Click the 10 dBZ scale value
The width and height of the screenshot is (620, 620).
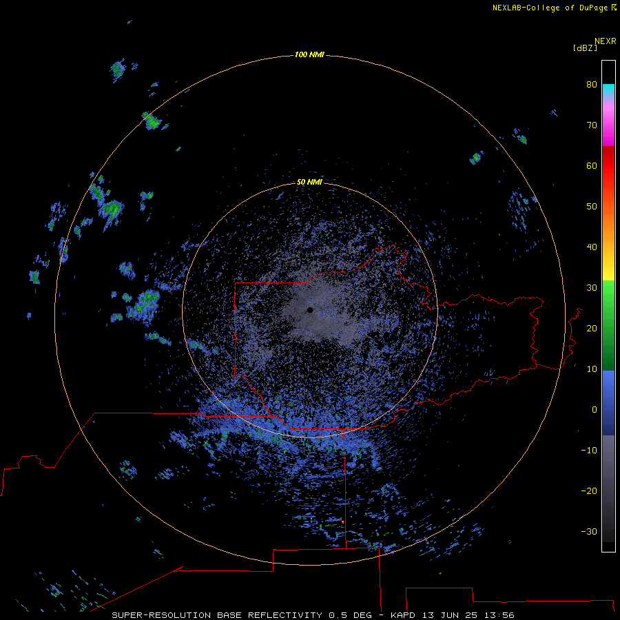(x=592, y=369)
